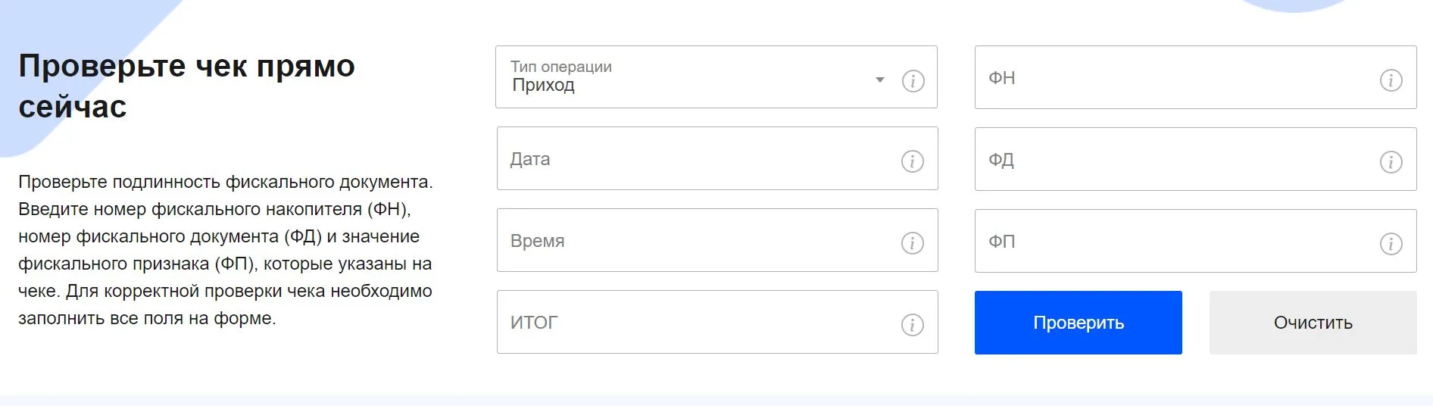This screenshot has height=406, width=1433.
Task: Expand the Тип операции dropdown arrow
Action: [879, 80]
